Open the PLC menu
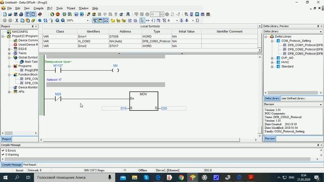The height and width of the screenshot is (182, 324). (50, 8)
